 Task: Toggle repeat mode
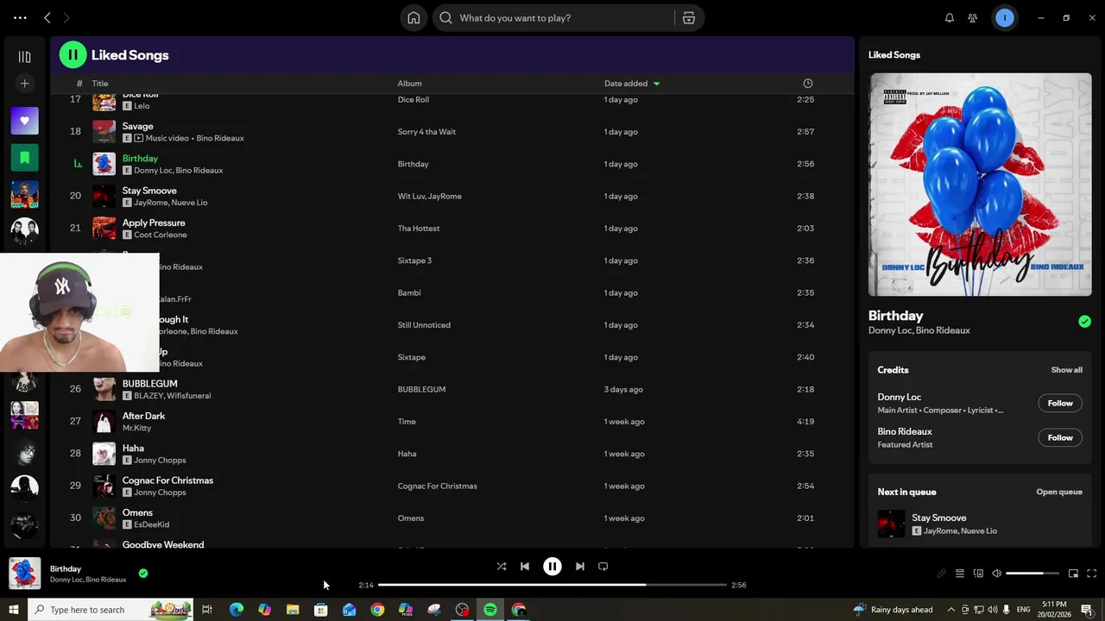603,567
